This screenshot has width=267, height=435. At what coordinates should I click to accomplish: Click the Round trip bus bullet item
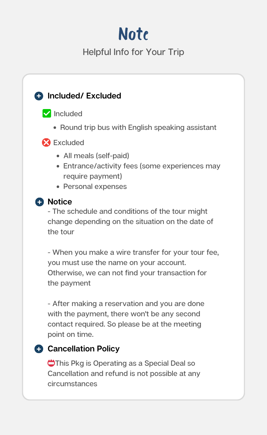pyautogui.click(x=138, y=127)
